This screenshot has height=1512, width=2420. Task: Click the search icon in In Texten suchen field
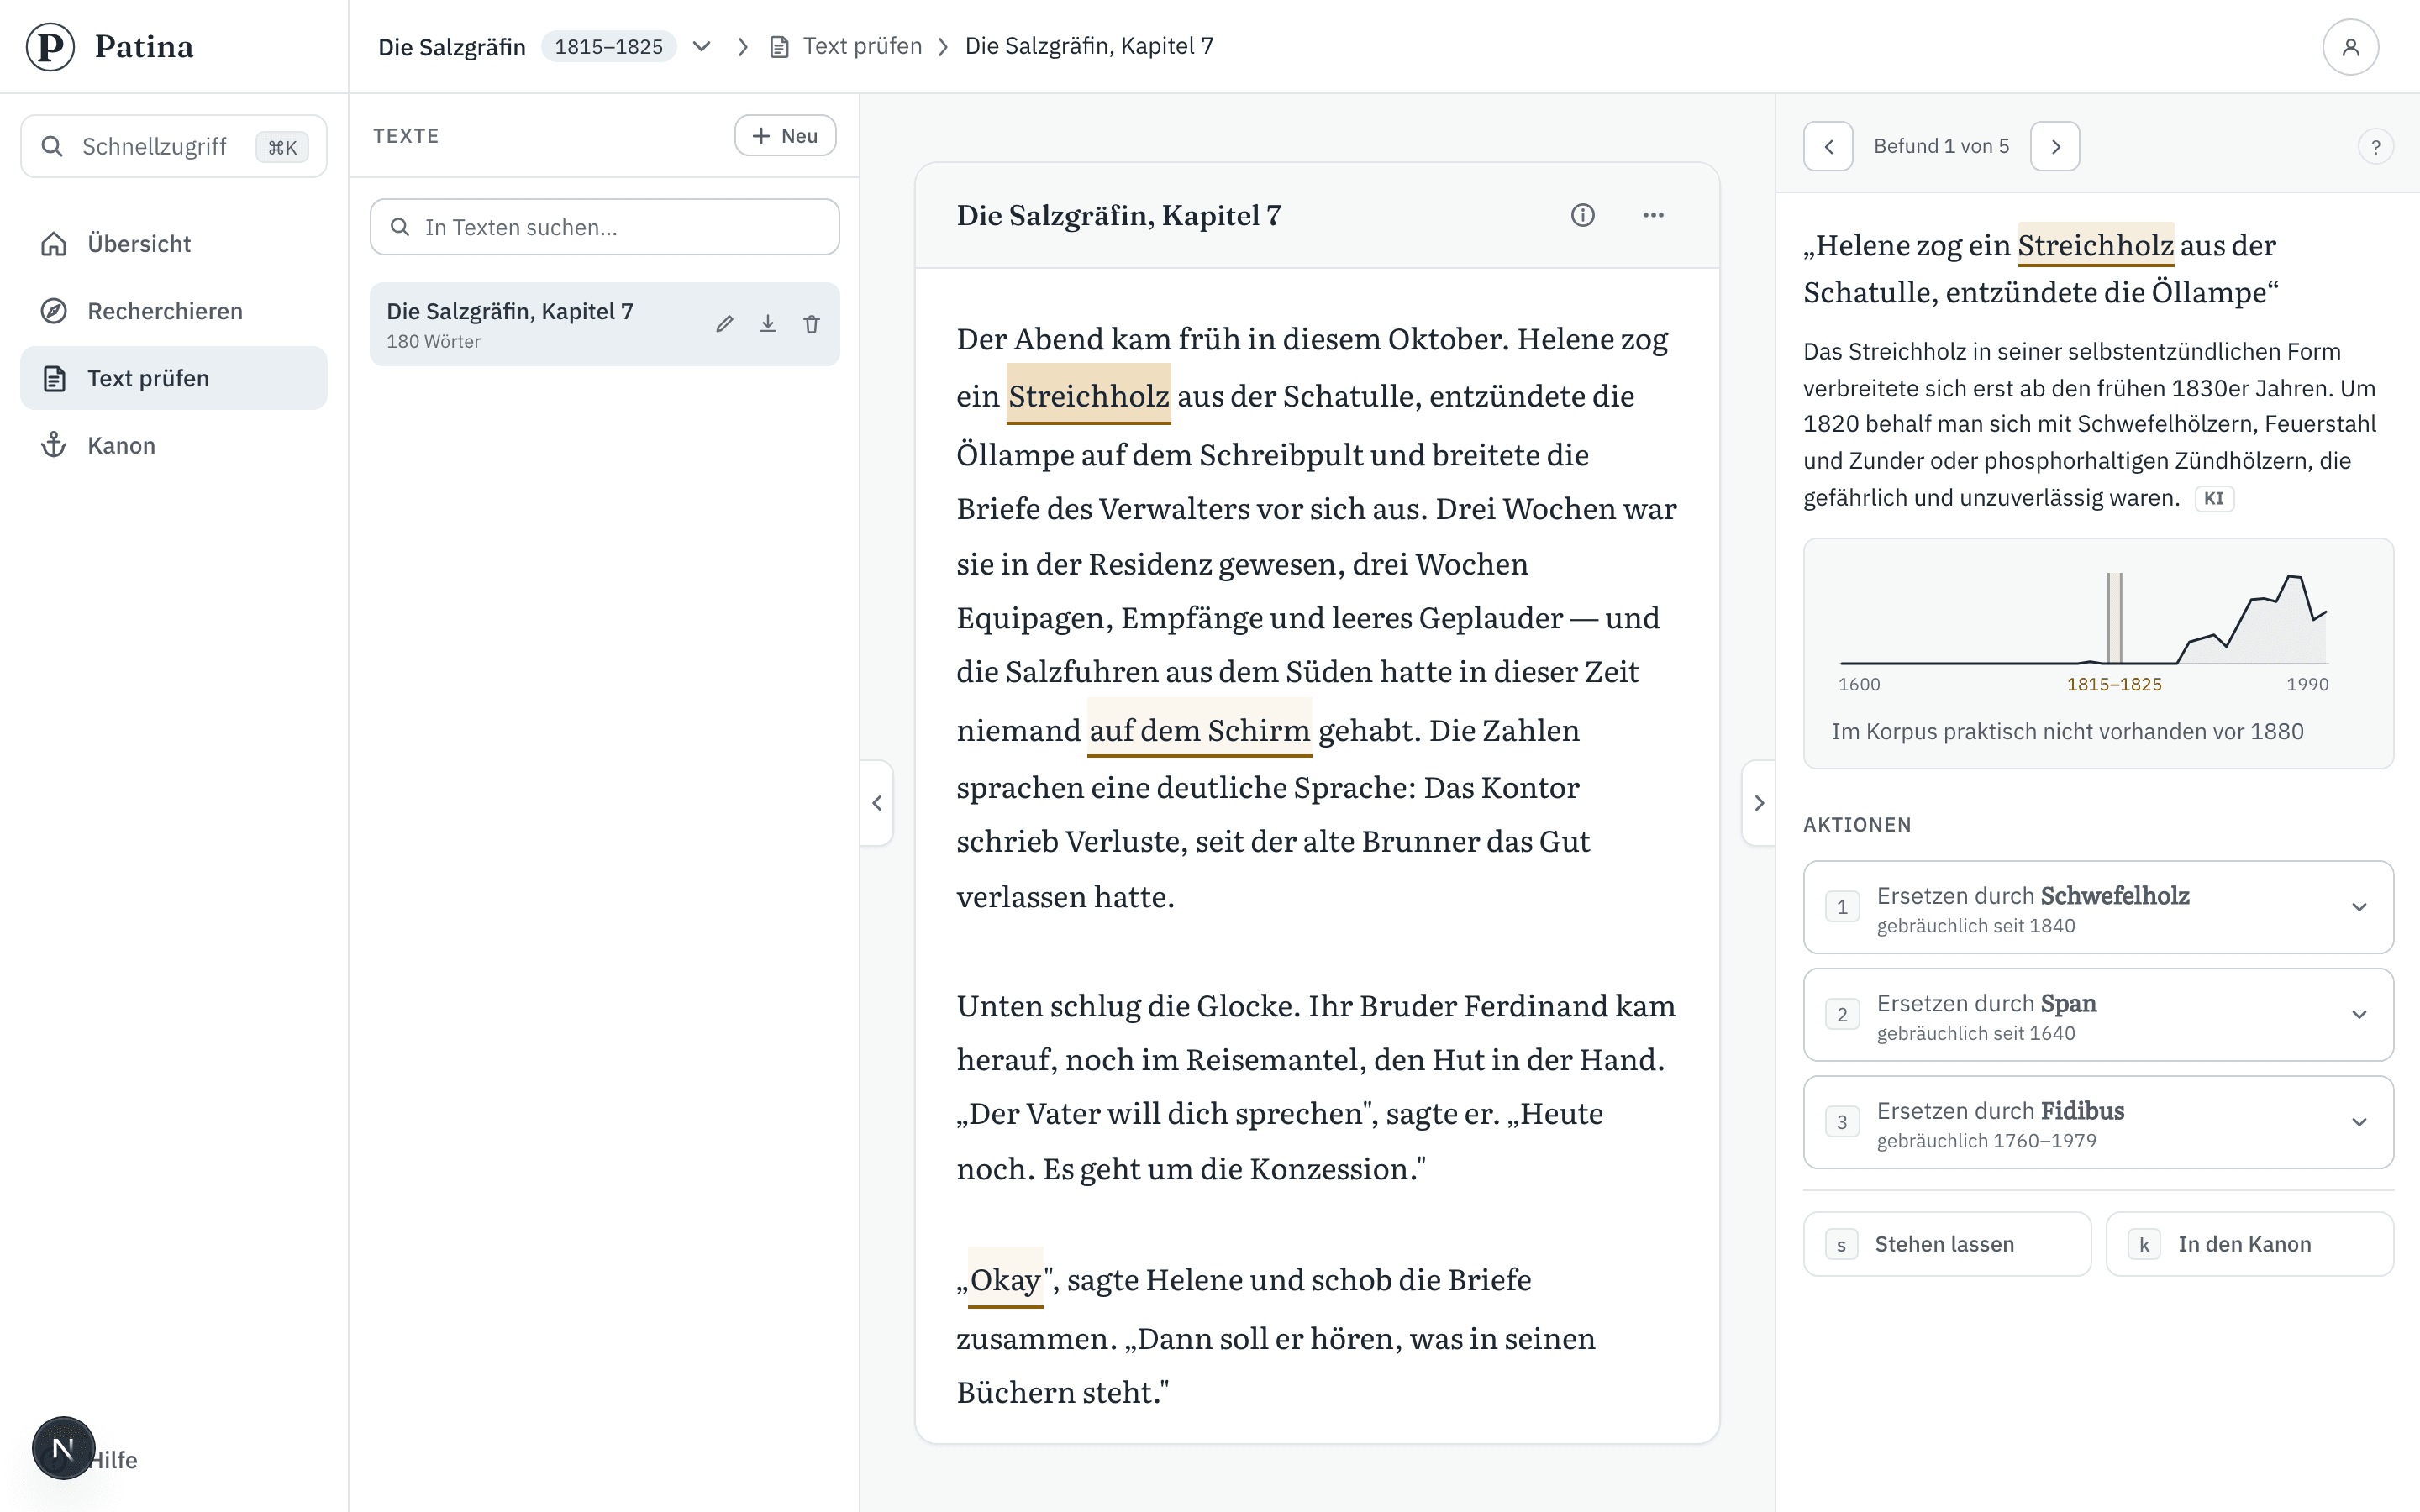(400, 227)
